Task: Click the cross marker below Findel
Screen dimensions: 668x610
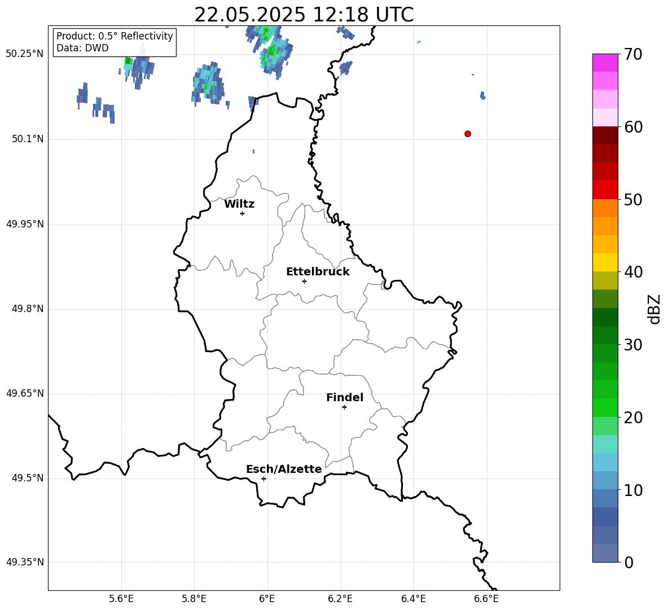Action: (x=344, y=407)
